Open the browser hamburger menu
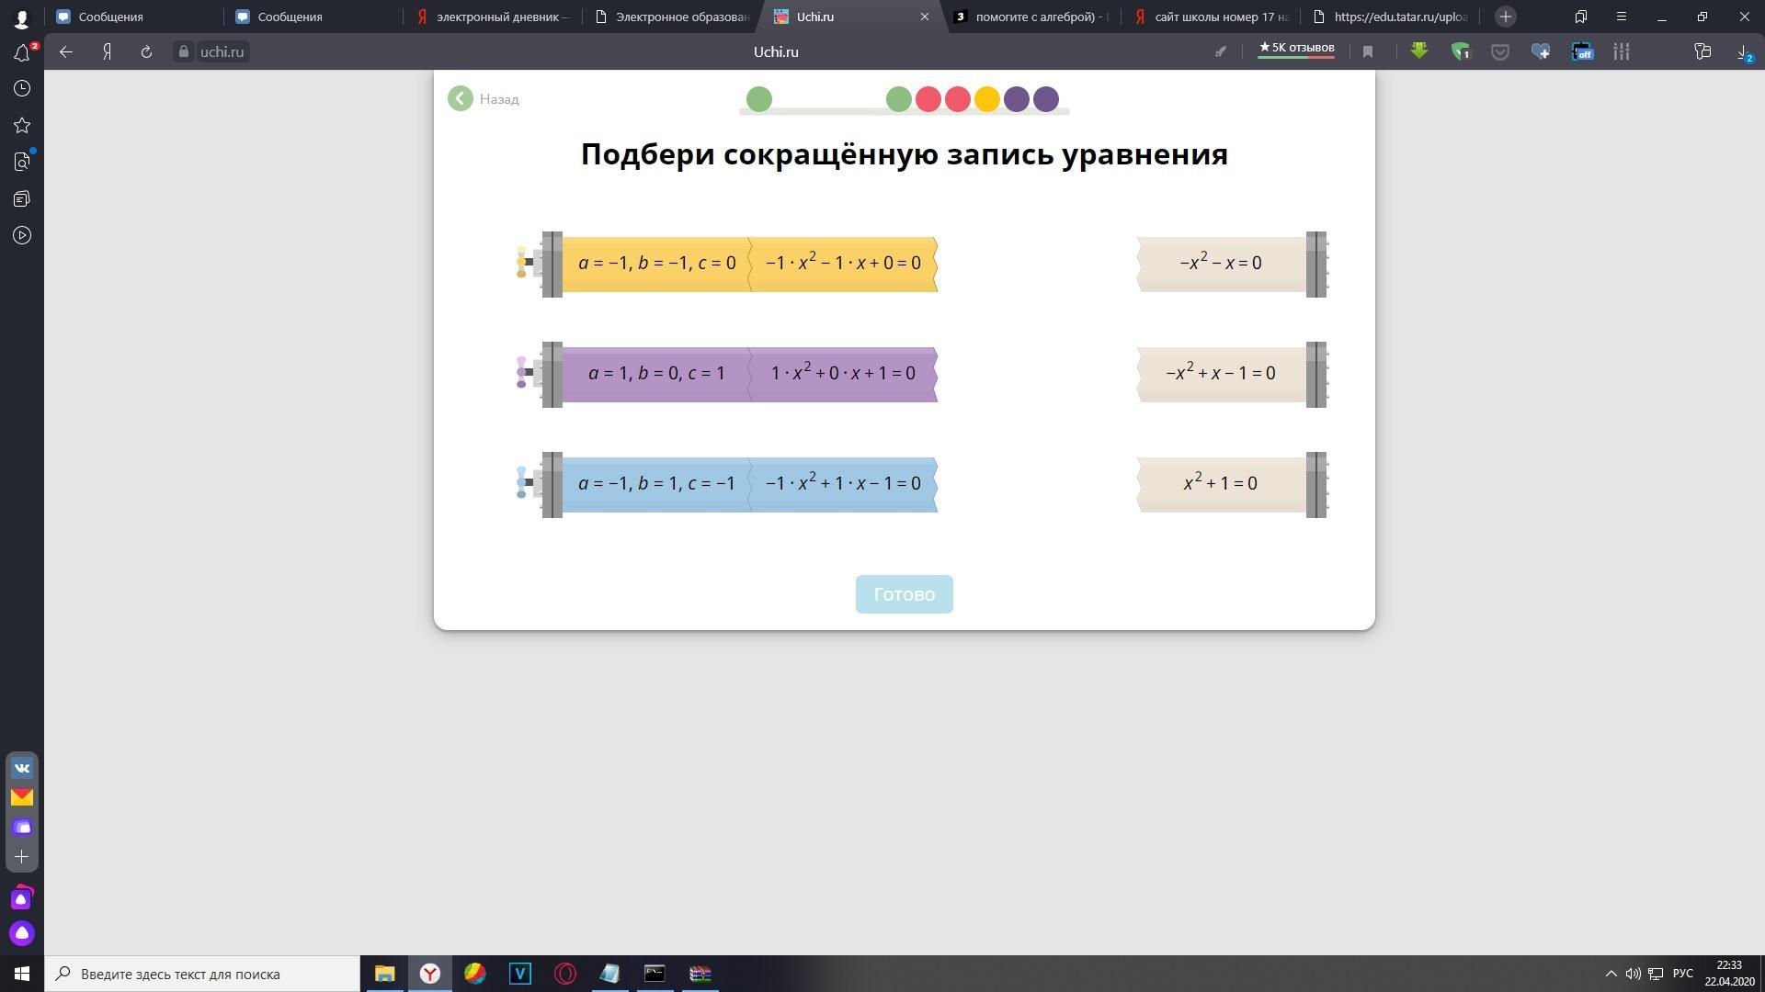 1622,17
